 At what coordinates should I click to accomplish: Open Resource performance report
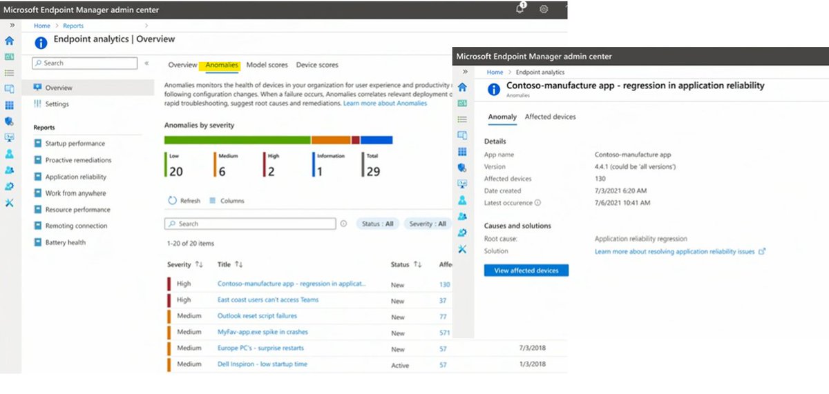pyautogui.click(x=77, y=210)
